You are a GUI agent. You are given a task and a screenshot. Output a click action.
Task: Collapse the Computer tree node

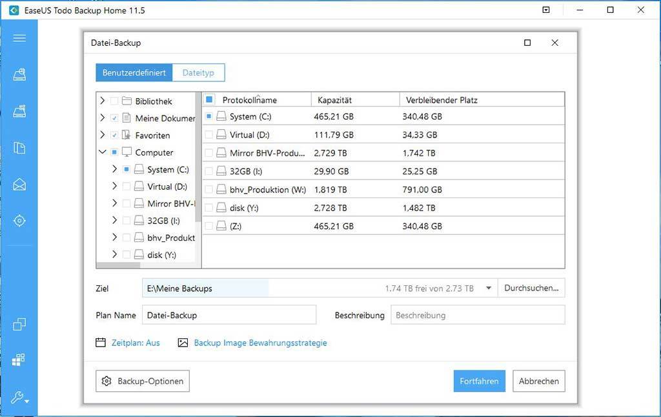tap(103, 152)
